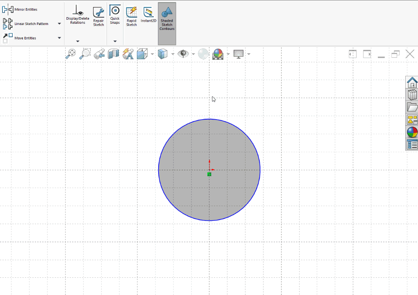Screen dimensions: 418x295
Task: Expand the Linear Sketch Pattern dropdown arrow
Action: [x=59, y=24]
